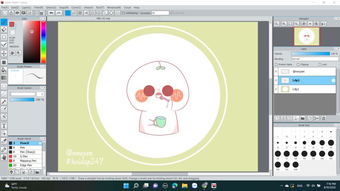Choose the Hand pan tool
340x191 pixels.
4,158
